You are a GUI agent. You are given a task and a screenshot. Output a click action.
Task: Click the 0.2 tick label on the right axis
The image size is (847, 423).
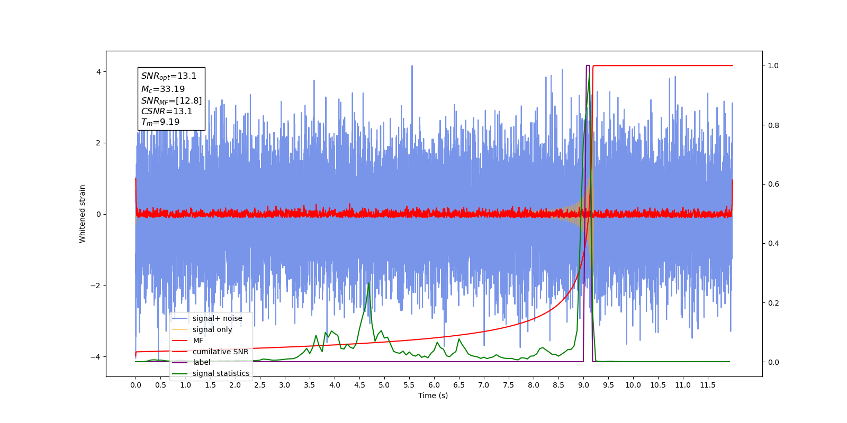773,303
